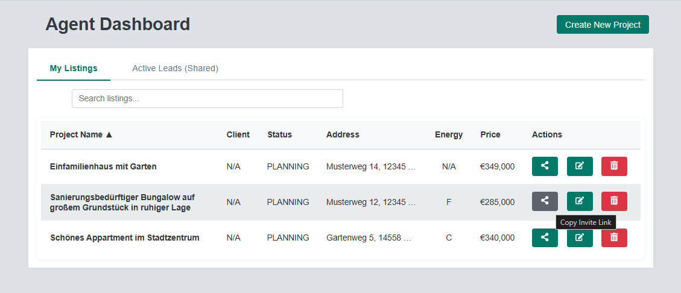Click the price €349,000
The height and width of the screenshot is (293, 681).
[x=497, y=166]
